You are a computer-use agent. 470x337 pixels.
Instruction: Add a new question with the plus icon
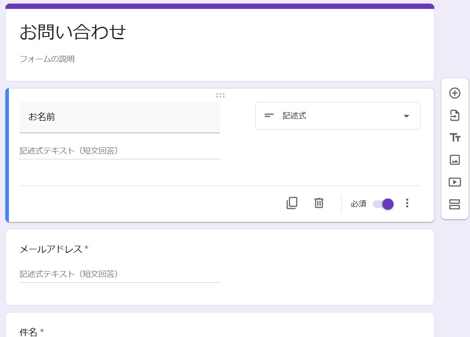(454, 93)
